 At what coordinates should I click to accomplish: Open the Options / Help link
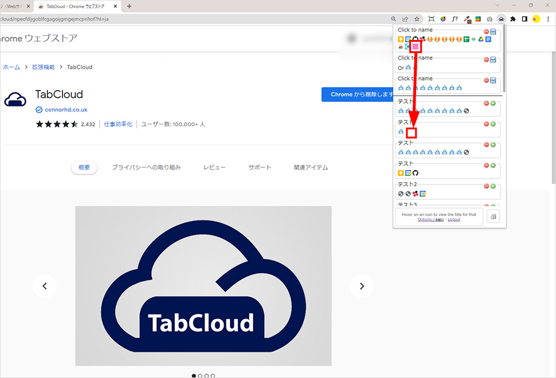[431, 219]
